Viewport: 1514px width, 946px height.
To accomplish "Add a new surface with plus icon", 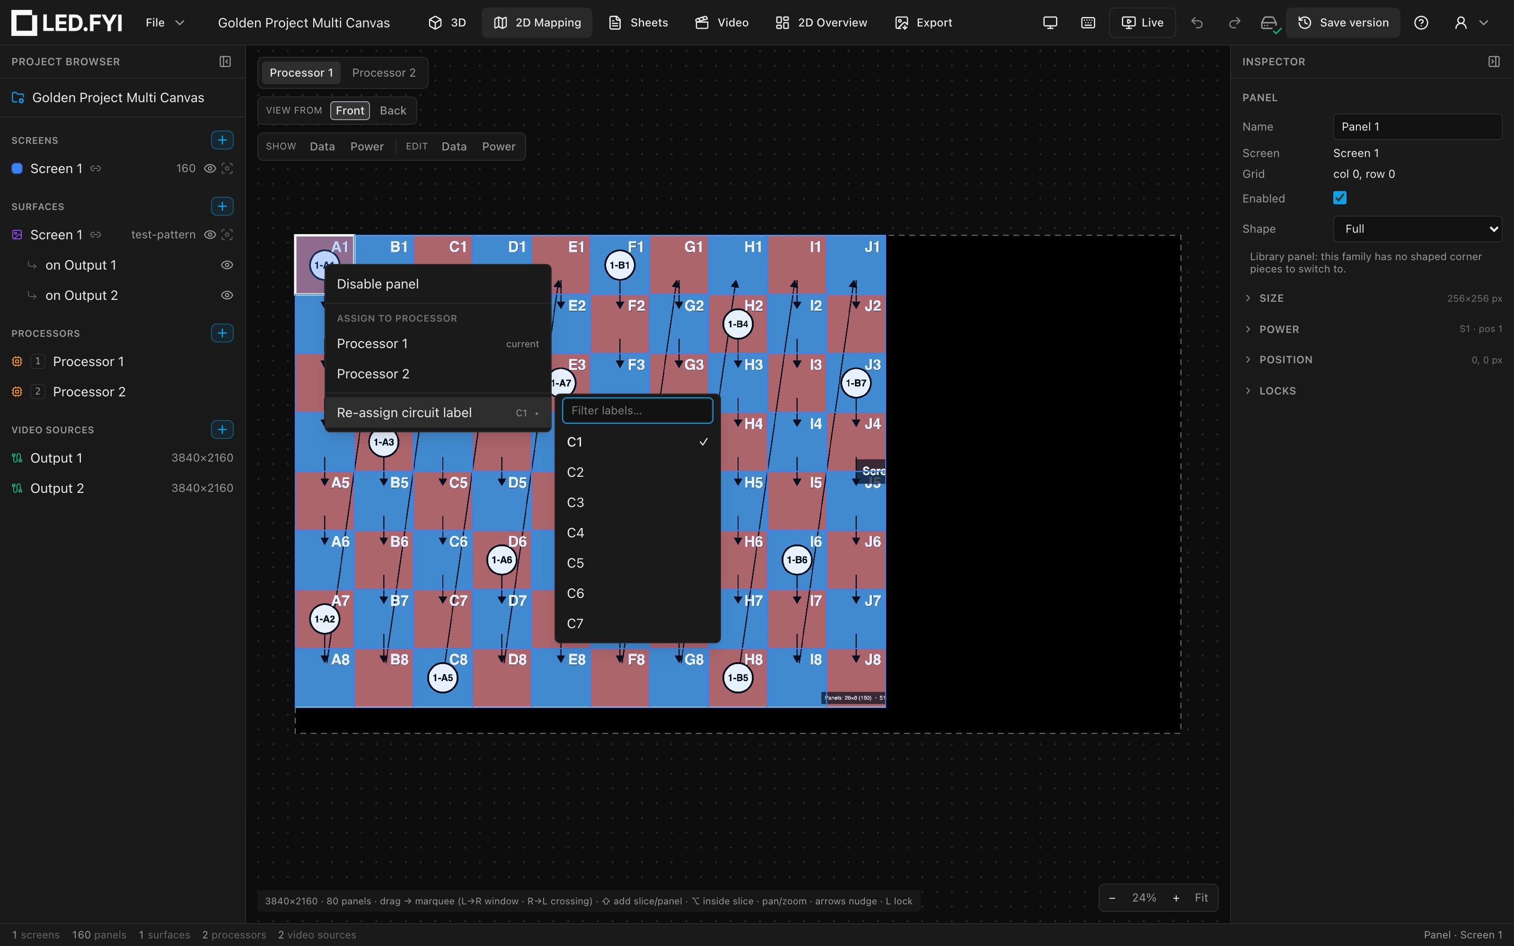I will click(222, 206).
